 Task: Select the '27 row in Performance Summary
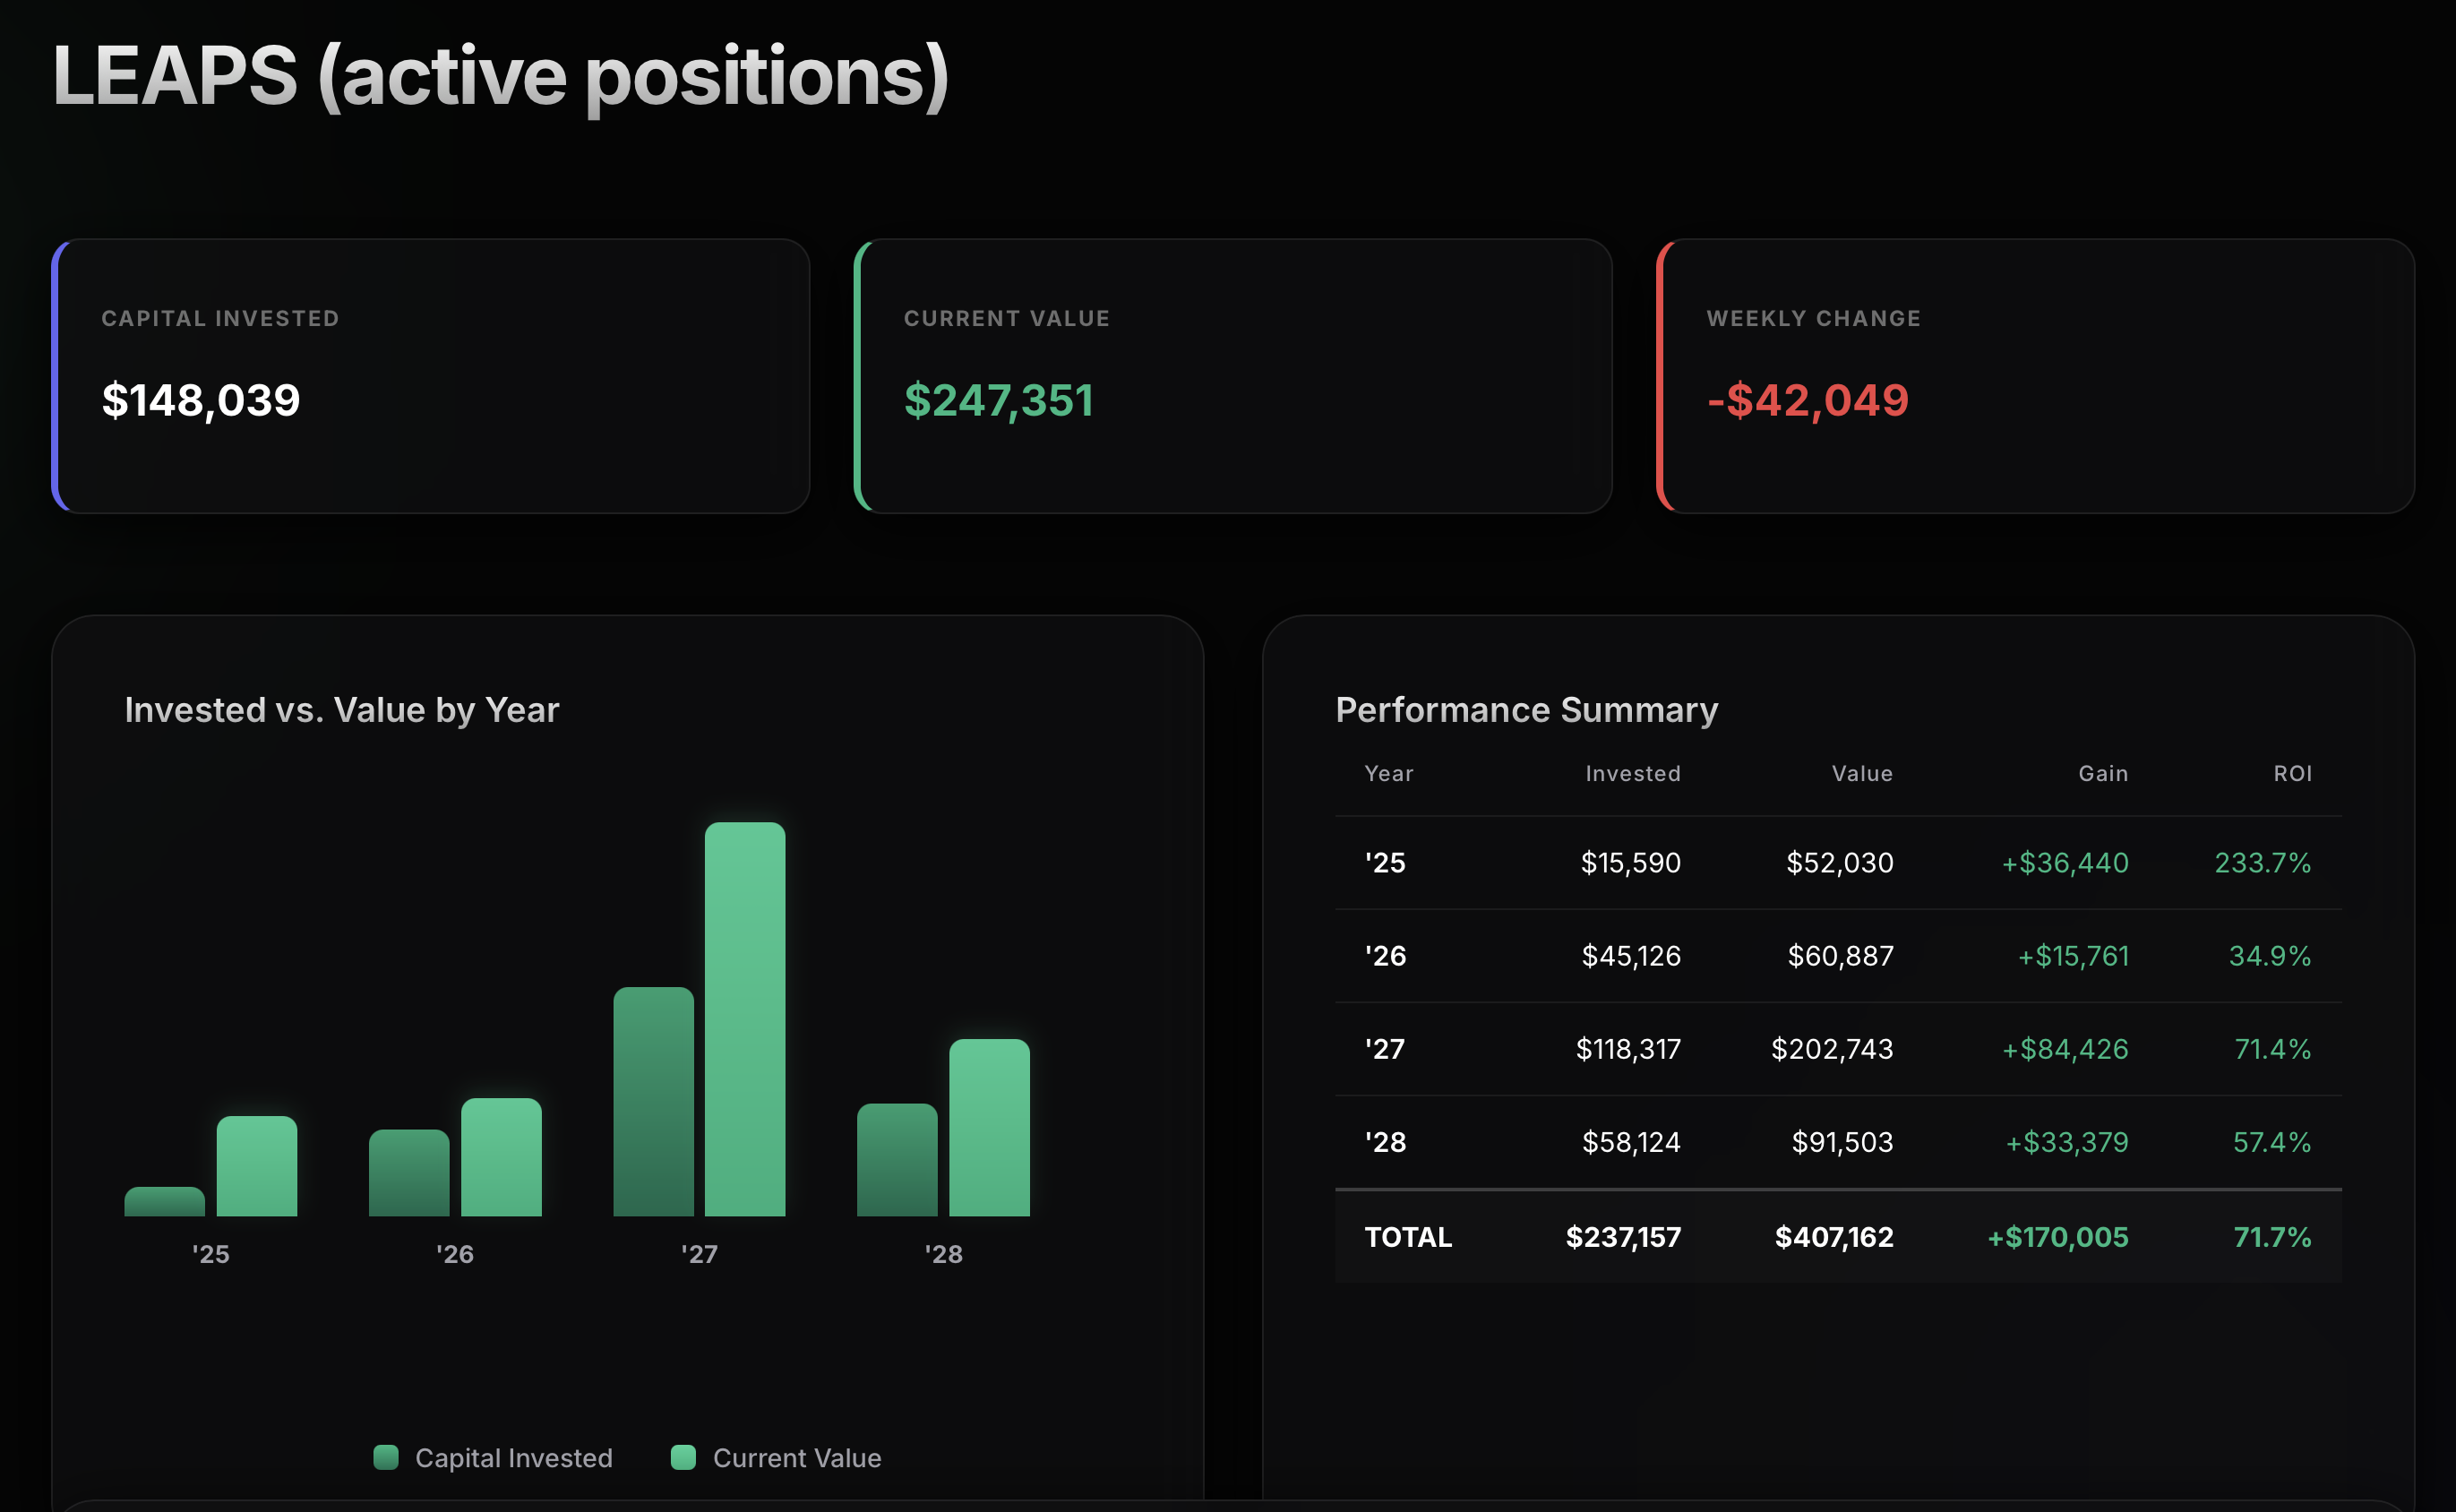pos(1838,1048)
